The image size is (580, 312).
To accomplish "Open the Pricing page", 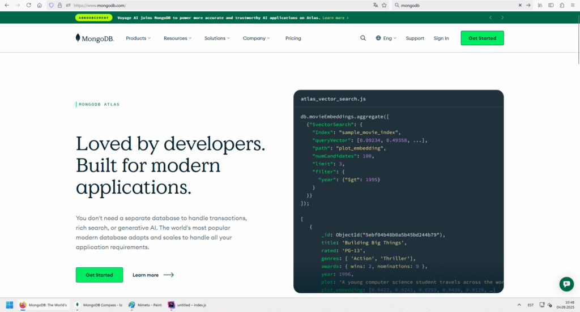I will (293, 38).
